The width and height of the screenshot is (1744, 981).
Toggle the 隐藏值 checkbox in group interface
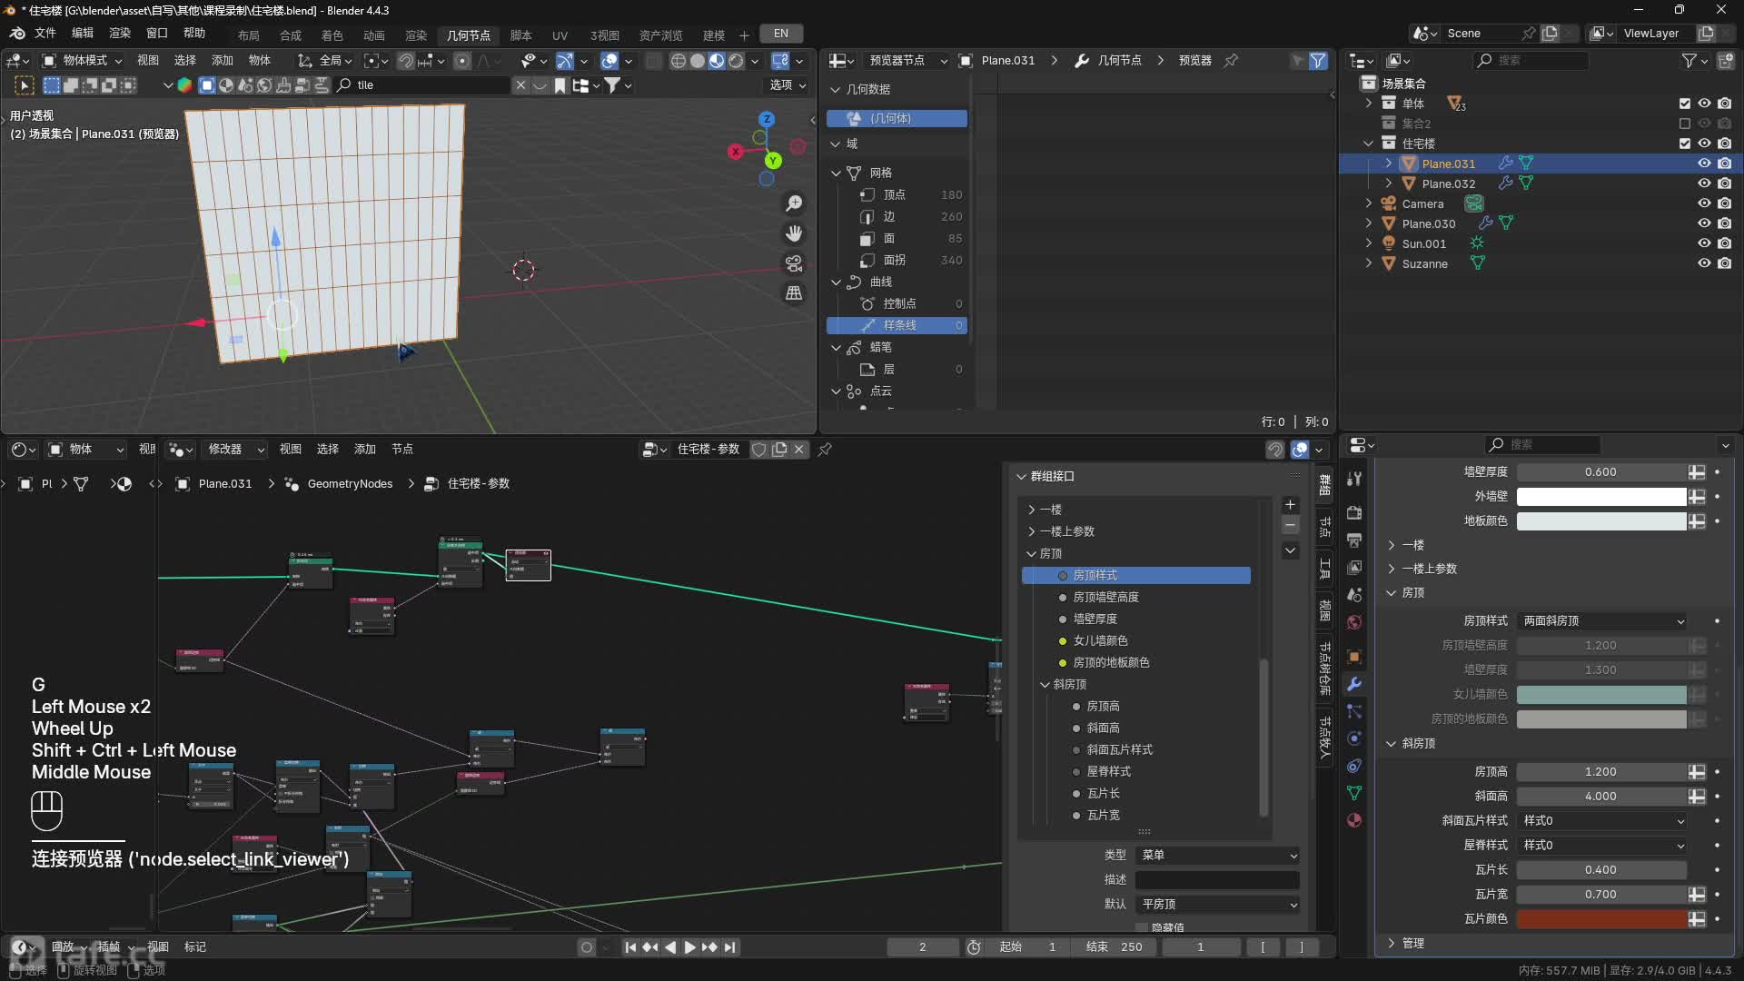pos(1142,927)
